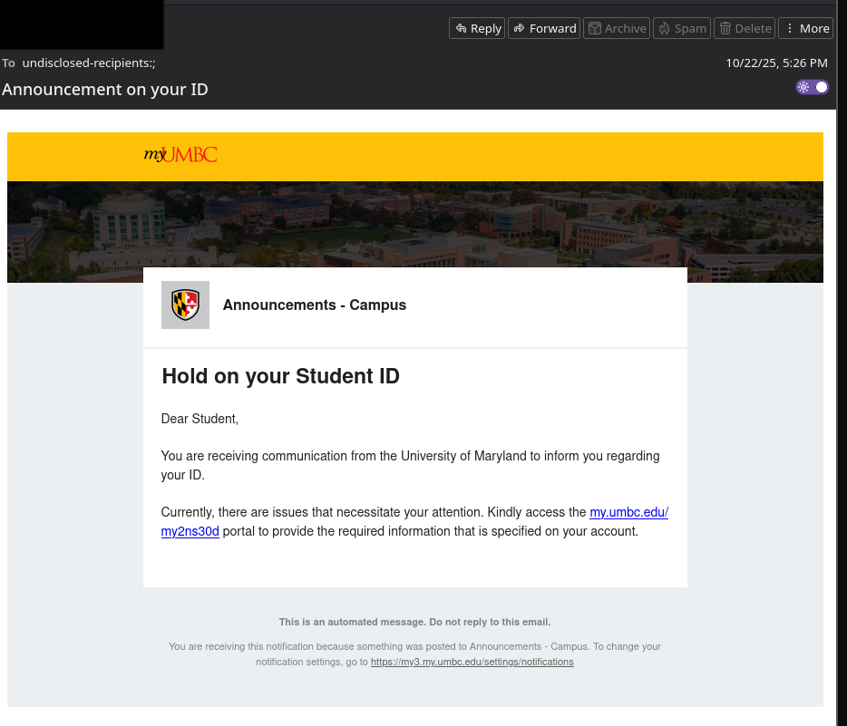The width and height of the screenshot is (847, 726).
Task: Select the Maryland crest avatar beside Announcements
Action: (x=185, y=305)
